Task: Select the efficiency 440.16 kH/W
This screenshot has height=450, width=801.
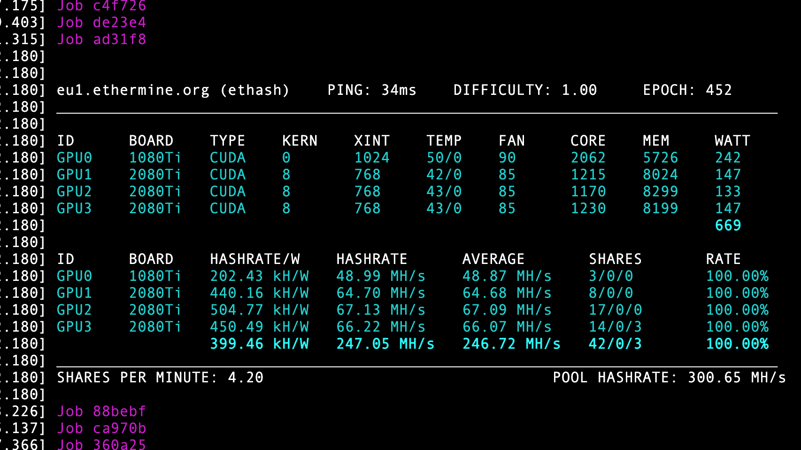Action: [260, 293]
